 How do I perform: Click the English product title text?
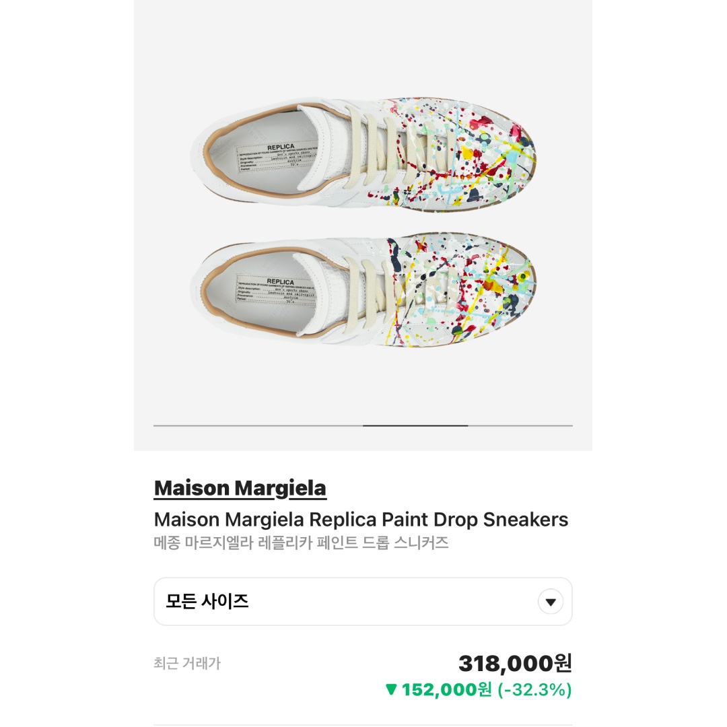pyautogui.click(x=363, y=520)
